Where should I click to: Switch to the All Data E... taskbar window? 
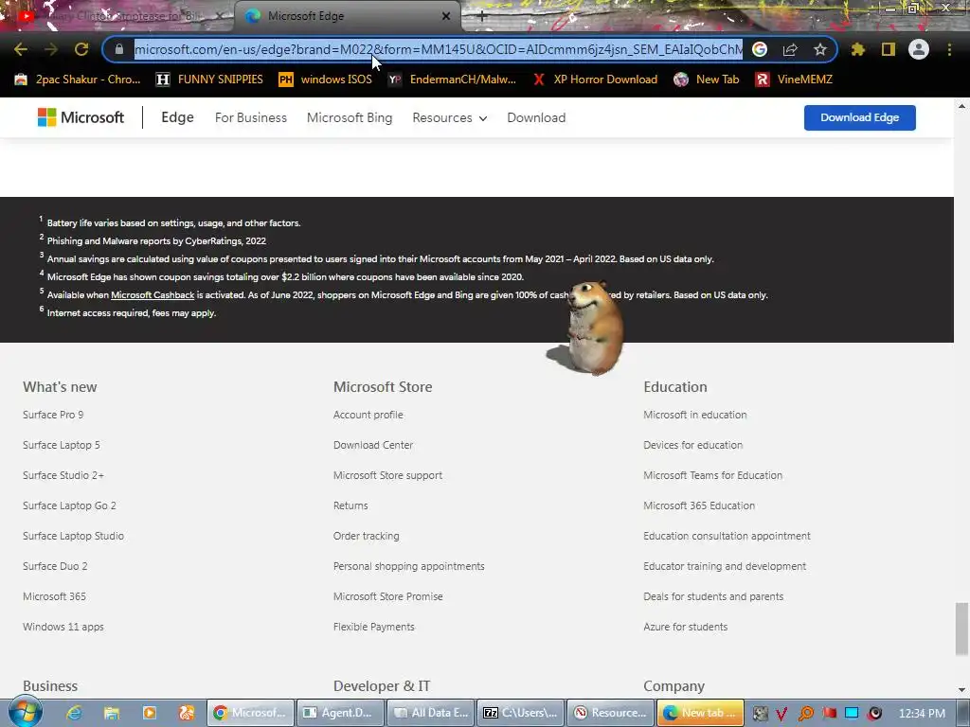pos(431,713)
